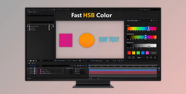The image size is (186, 94).
Task: Select the pen tool in top toolbar
Action: tap(65, 10)
